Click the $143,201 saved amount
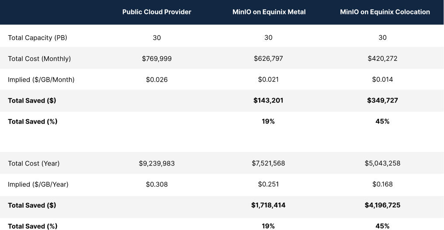 [x=268, y=100]
